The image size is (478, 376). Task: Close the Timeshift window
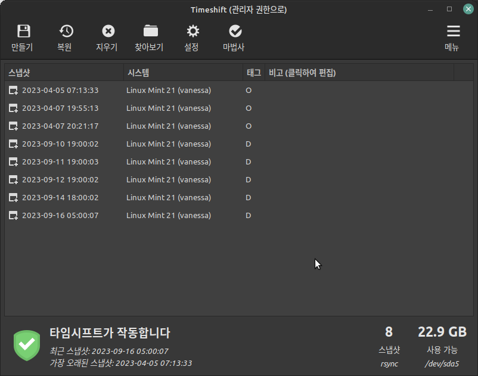coord(468,9)
